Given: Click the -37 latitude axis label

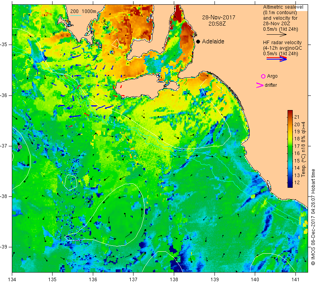Looking at the screenshot, I should (4, 146).
